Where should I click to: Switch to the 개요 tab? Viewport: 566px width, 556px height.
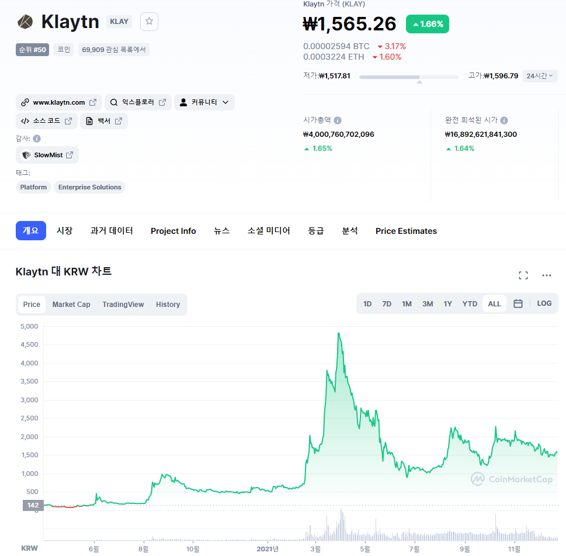click(31, 230)
